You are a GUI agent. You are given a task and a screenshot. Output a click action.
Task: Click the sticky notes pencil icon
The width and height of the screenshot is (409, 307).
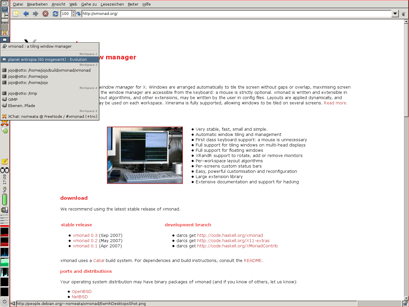coord(5,161)
